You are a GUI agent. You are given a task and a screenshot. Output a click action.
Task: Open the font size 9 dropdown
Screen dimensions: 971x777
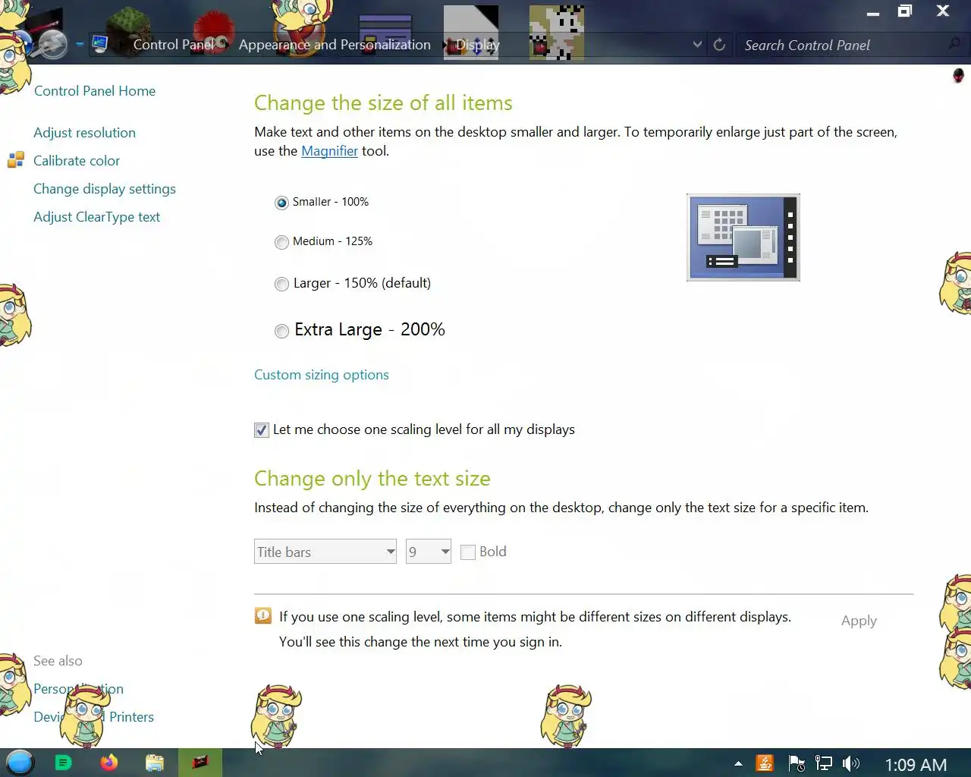pyautogui.click(x=429, y=552)
